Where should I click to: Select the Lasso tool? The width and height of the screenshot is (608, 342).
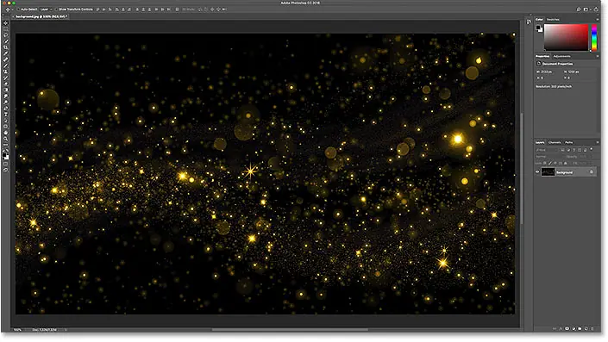tap(5, 34)
